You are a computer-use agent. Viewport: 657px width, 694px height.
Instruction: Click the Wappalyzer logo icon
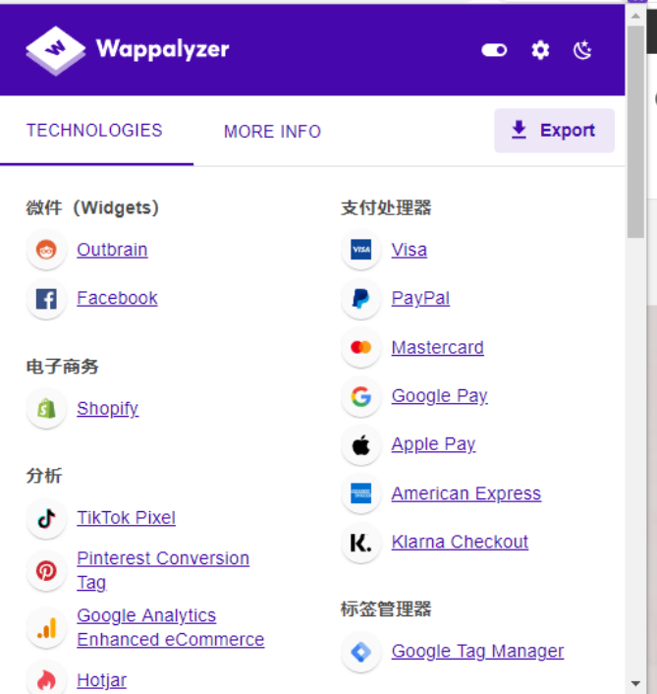pyautogui.click(x=56, y=49)
